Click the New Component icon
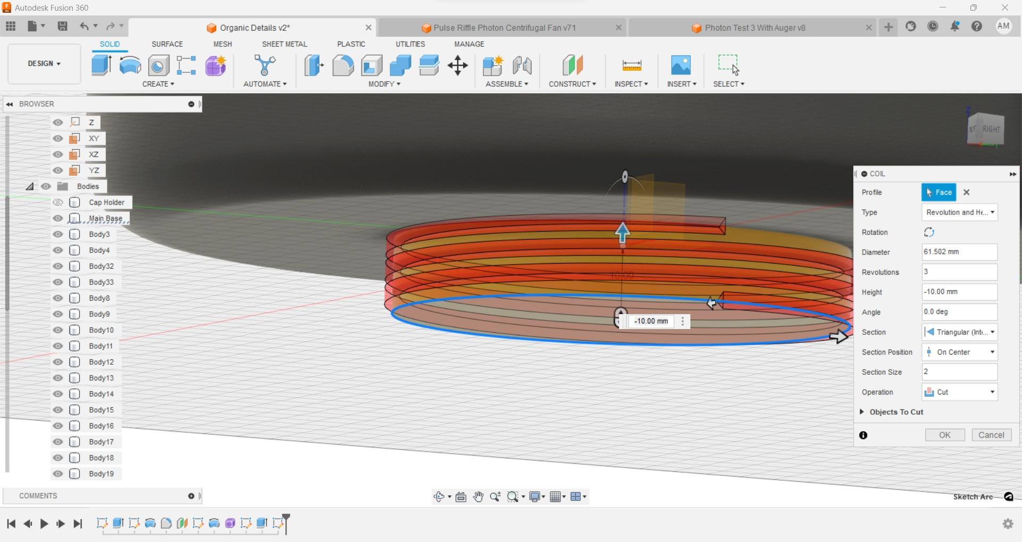The width and height of the screenshot is (1022, 542). (493, 65)
